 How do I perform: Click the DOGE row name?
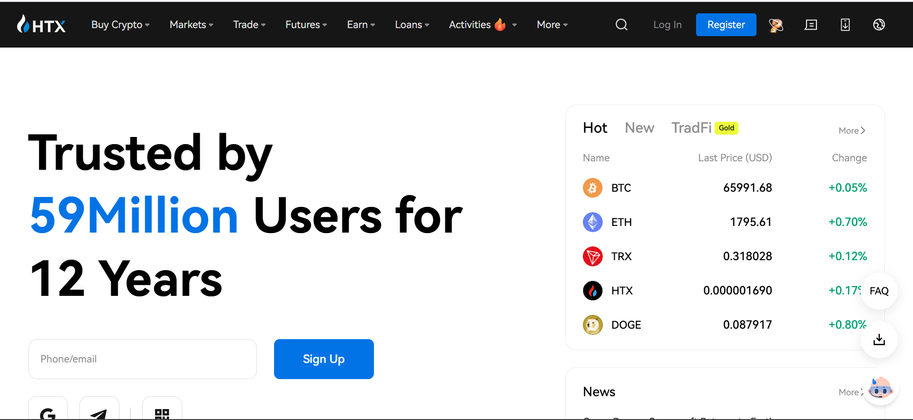[x=626, y=325]
